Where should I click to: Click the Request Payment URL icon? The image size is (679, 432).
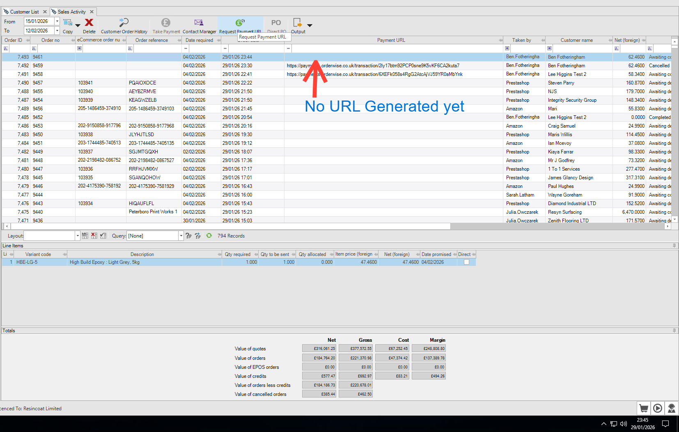tap(240, 23)
